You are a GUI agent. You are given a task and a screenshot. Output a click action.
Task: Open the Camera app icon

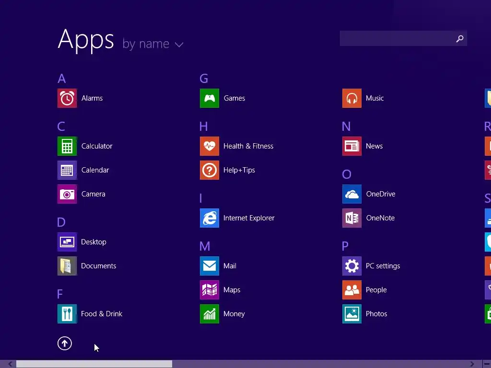click(x=67, y=194)
